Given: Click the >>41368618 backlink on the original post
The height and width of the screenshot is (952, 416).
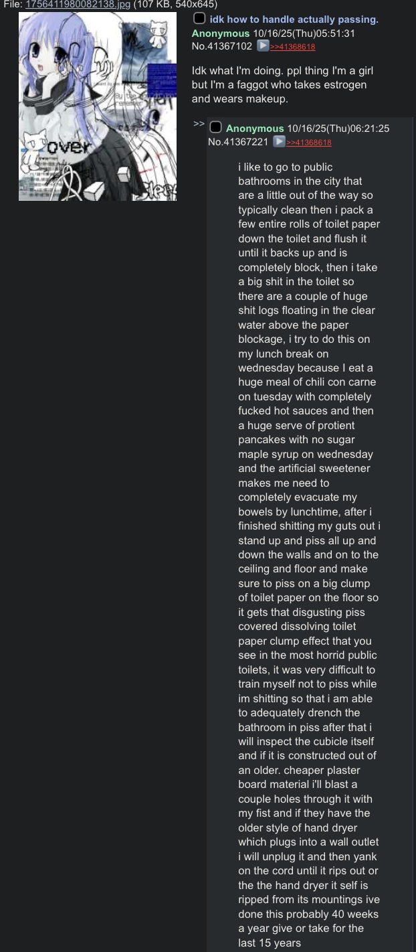Looking at the screenshot, I should (293, 47).
